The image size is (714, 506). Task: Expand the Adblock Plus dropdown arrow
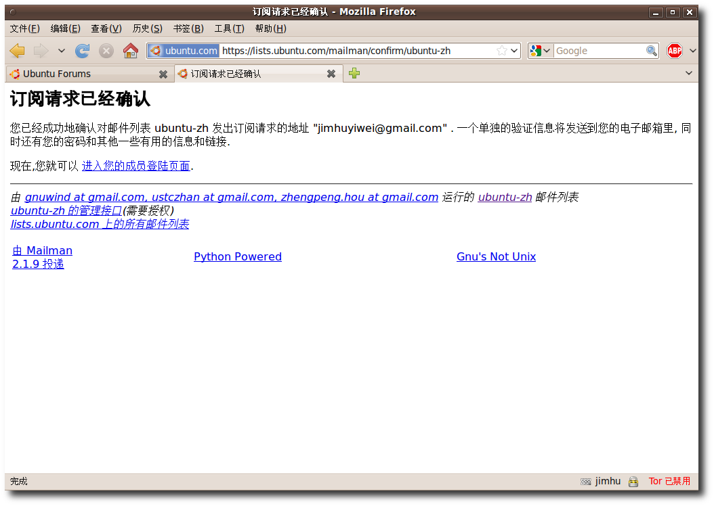tap(692, 51)
